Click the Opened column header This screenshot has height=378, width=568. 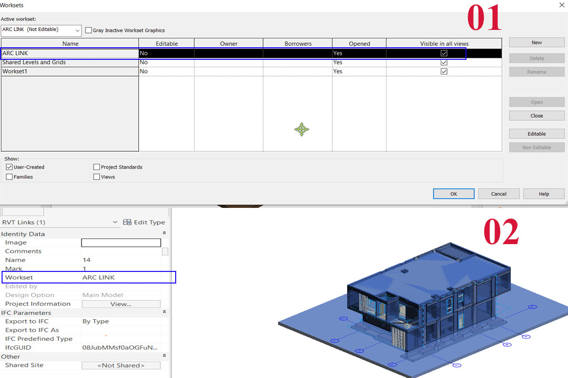[359, 44]
